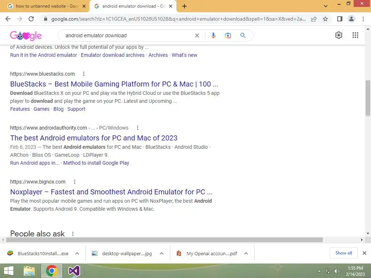Screen dimensions: 371x278
Task: Open the People also ask options menu
Action: (x=73, y=234)
